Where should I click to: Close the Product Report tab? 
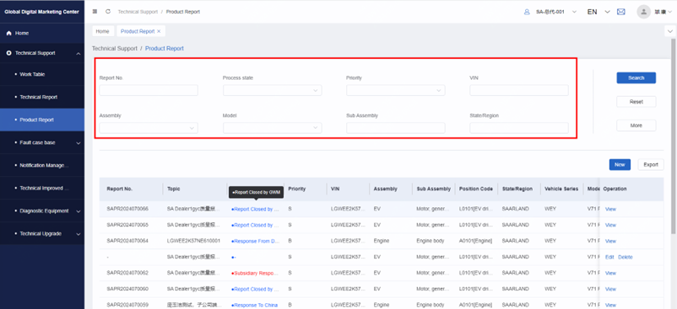click(159, 31)
